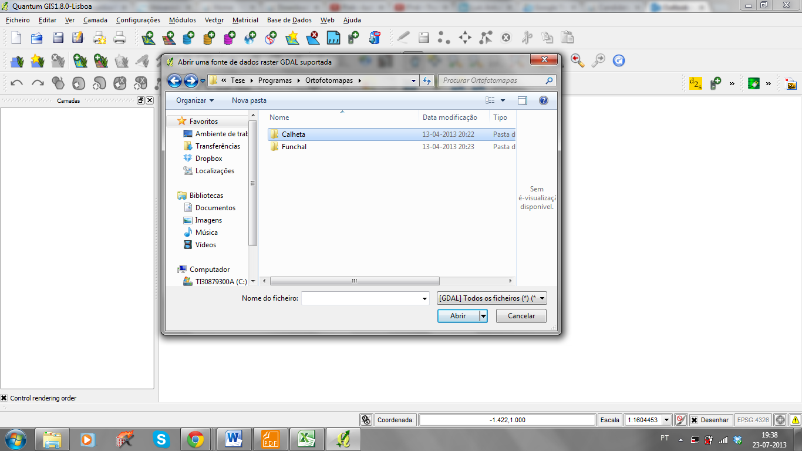This screenshot has width=802, height=451.
Task: Open the Abrir button dropdown arrow
Action: [484, 316]
